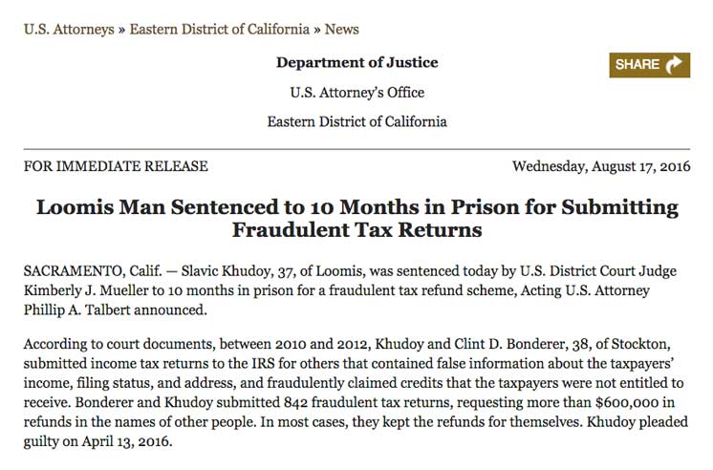
Task: Click the share arrow icon
Action: coord(674,65)
